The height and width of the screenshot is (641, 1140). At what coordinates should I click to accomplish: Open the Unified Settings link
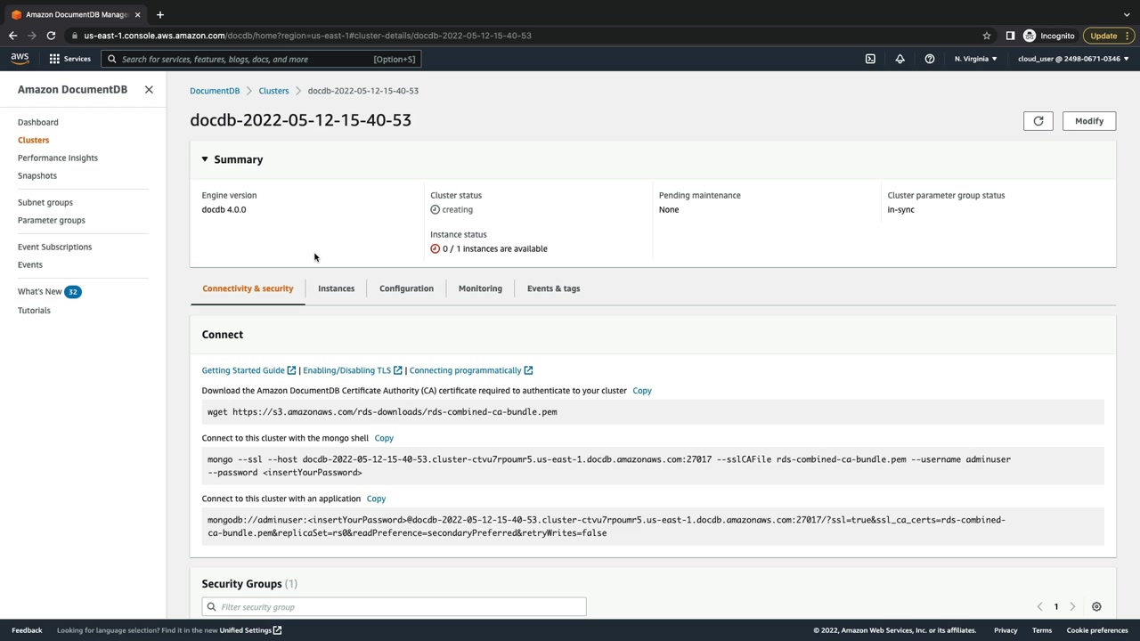pyautogui.click(x=250, y=630)
